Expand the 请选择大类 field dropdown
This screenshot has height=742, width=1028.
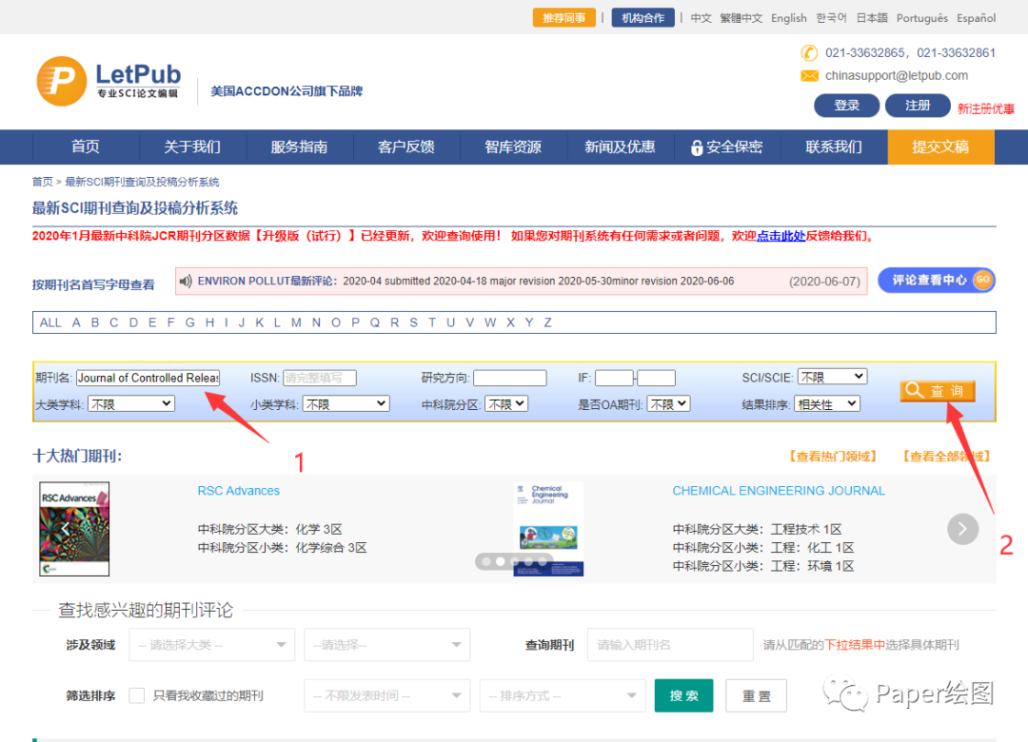pyautogui.click(x=211, y=645)
